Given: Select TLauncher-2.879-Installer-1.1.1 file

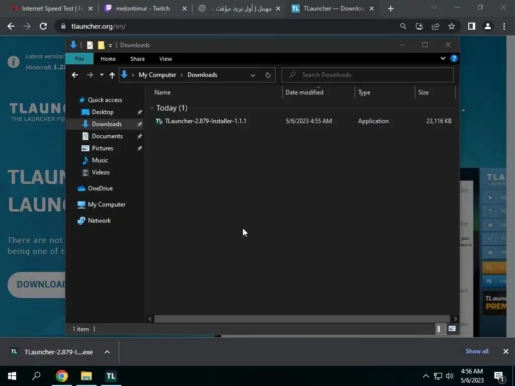Looking at the screenshot, I should pyautogui.click(x=205, y=121).
